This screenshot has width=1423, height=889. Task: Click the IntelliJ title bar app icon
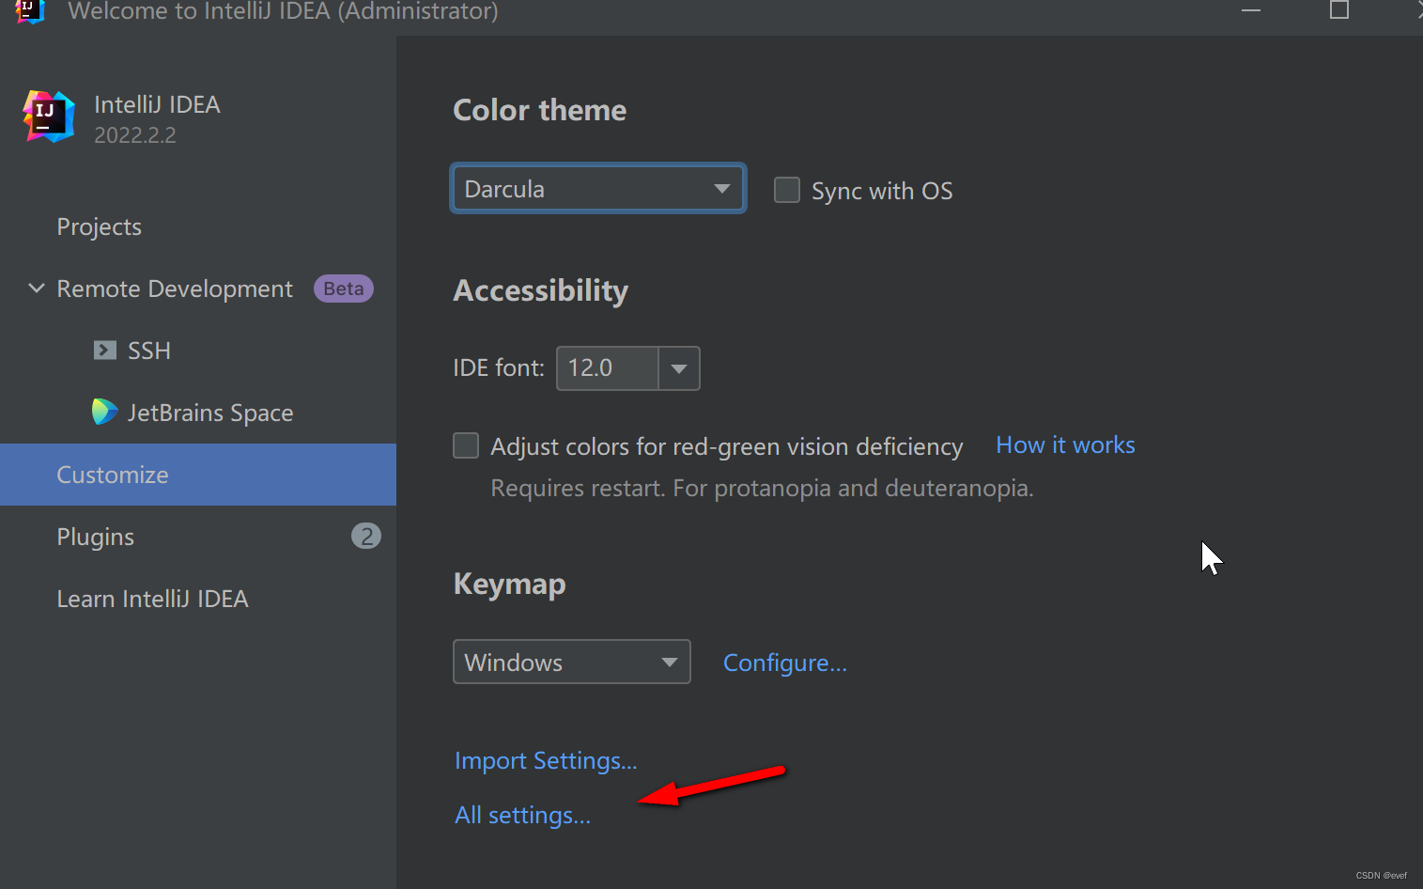point(30,11)
